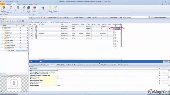Click the price filter list scrollbar
170x95 pixels.
click(121, 36)
